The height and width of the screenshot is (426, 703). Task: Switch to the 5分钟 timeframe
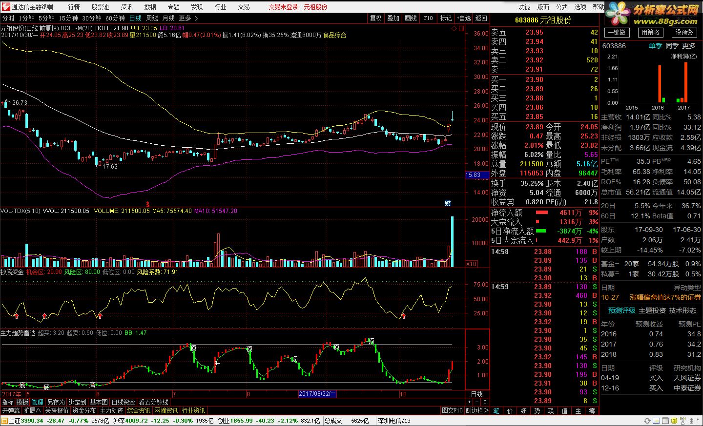46,18
